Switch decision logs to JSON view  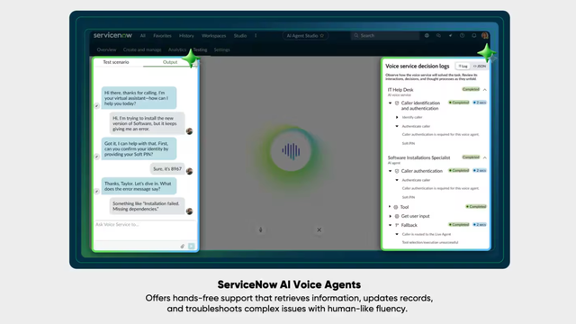pyautogui.click(x=480, y=66)
